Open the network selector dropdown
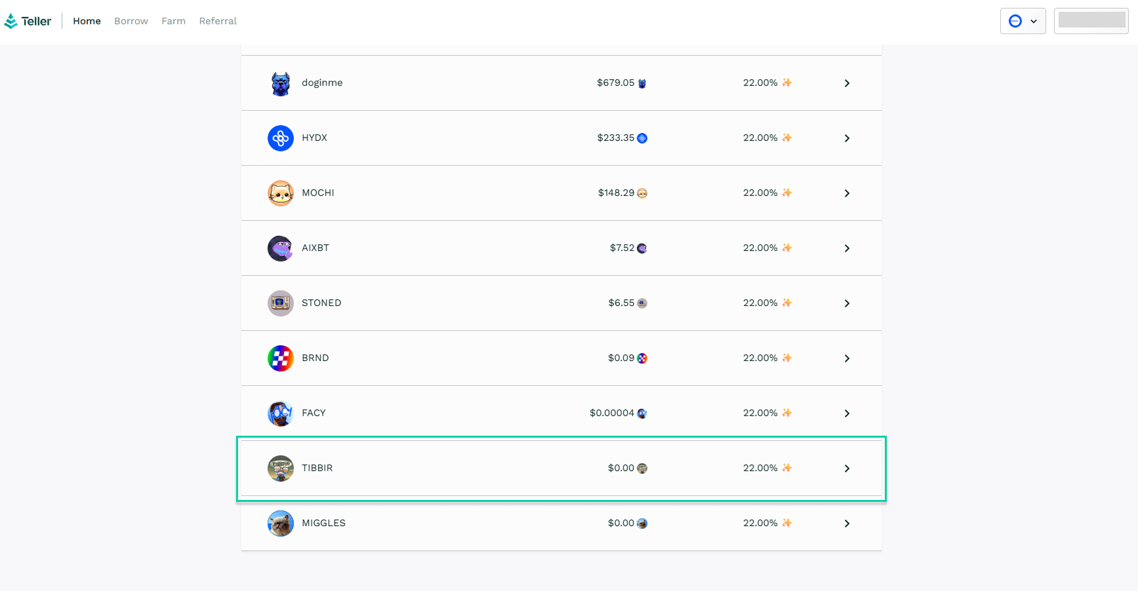This screenshot has width=1138, height=591. point(1023,21)
